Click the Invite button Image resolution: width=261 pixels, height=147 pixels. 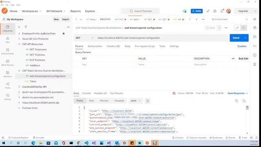point(197,11)
